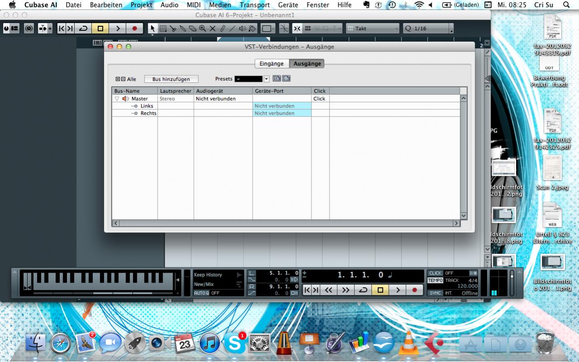Click Stop button in main toolbar
Image resolution: width=579 pixels, height=362 pixels.
coord(100,28)
